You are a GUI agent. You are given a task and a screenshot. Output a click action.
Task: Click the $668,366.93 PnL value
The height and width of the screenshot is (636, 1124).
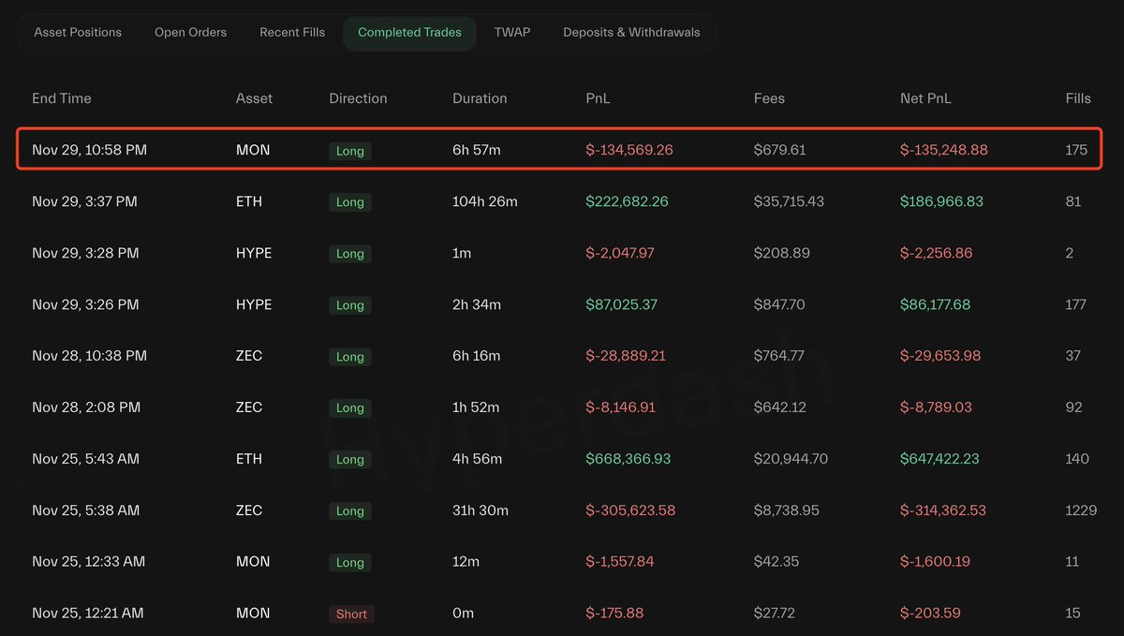click(629, 459)
